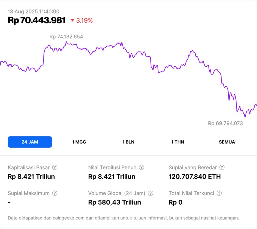Click the Rp 69.794.073 low price label

pyautogui.click(x=225, y=123)
